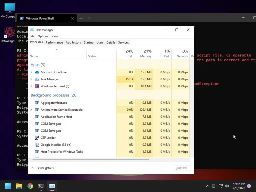
Task: Click Antimalware's 129.4 MB memory value
Action: pos(145,110)
